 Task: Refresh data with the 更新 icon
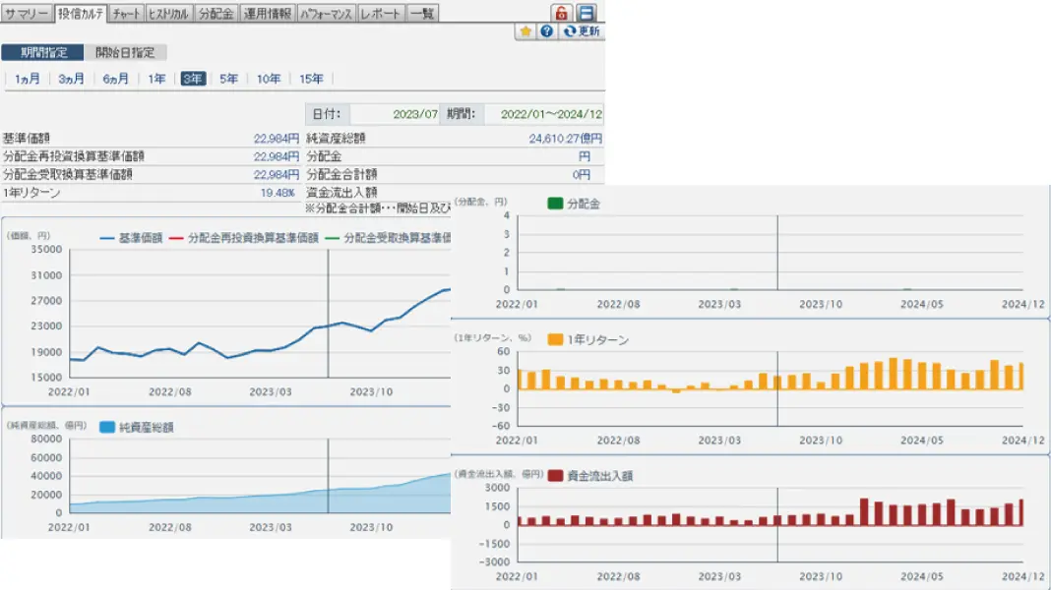tap(582, 31)
